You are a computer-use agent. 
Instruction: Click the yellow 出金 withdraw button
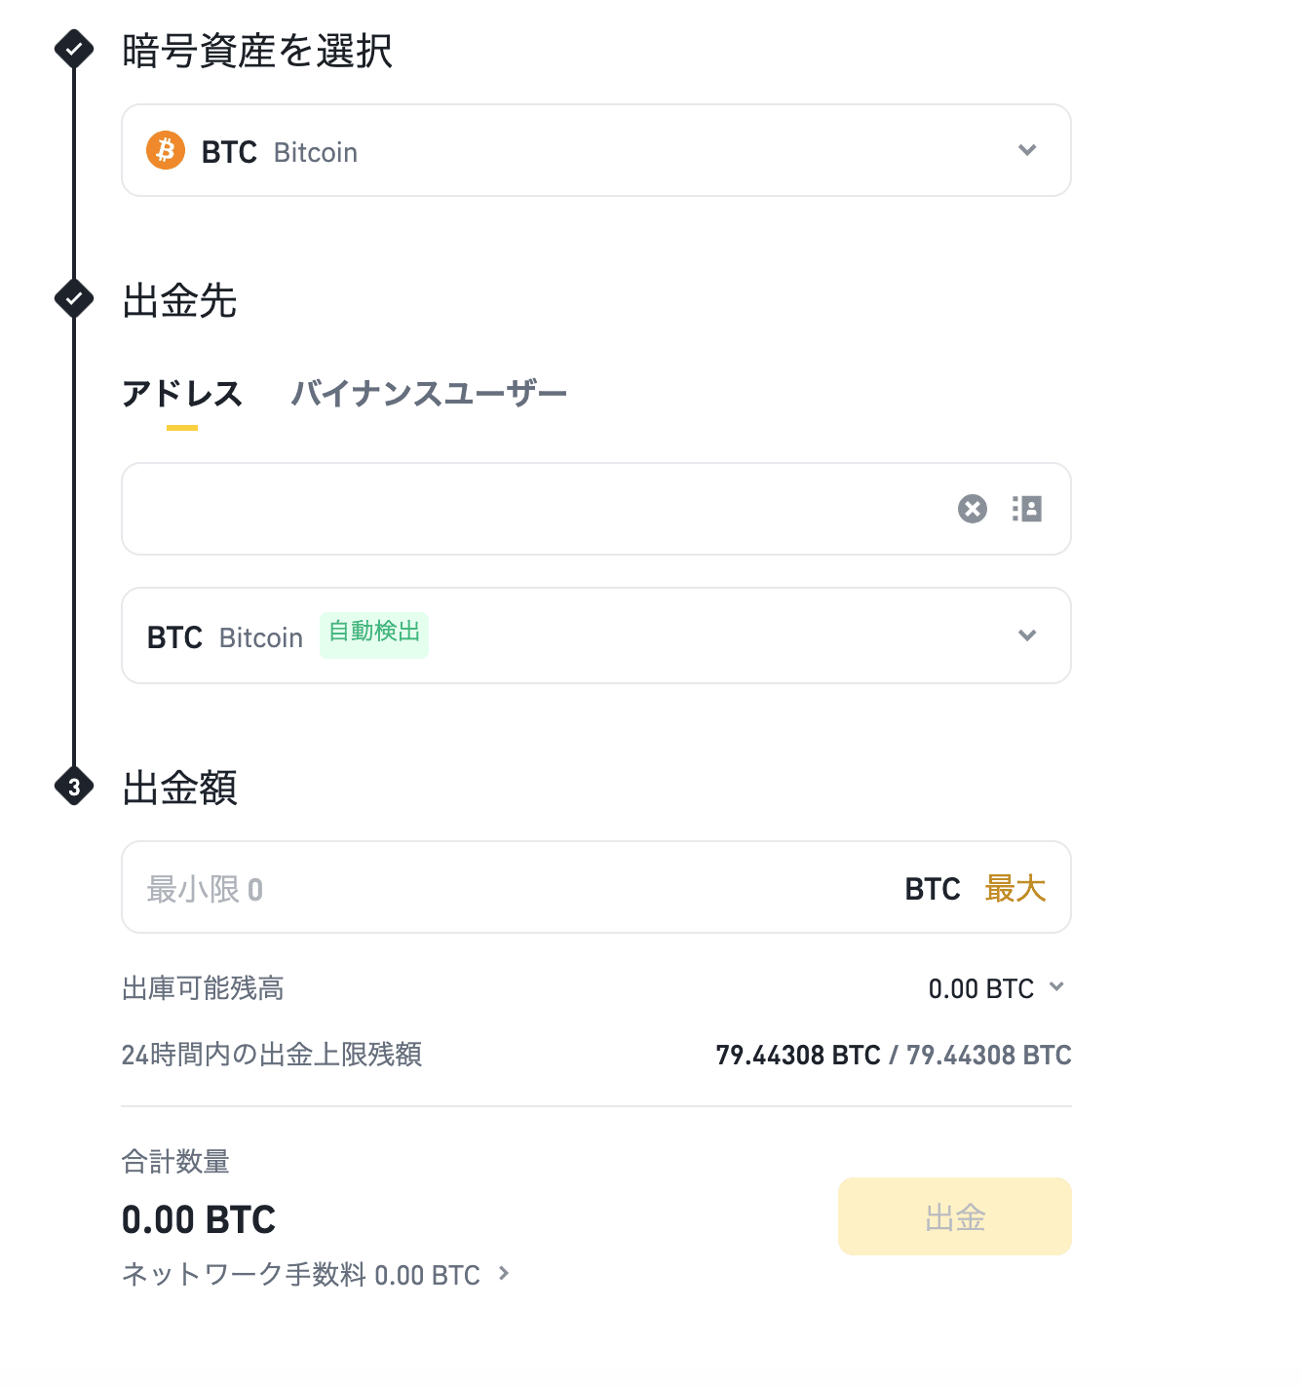click(955, 1216)
